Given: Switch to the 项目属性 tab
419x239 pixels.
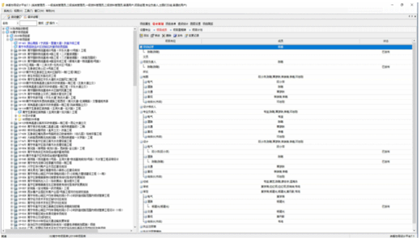Looking at the screenshot, I should [145, 23].
